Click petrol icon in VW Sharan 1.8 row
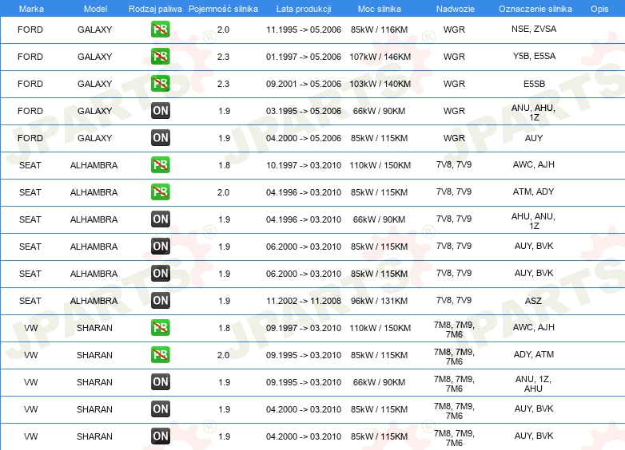This screenshot has width=625, height=450. click(160, 327)
